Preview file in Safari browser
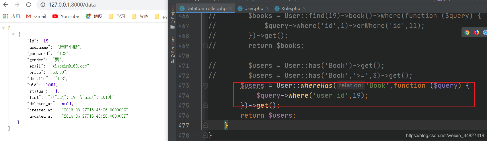 485,32
